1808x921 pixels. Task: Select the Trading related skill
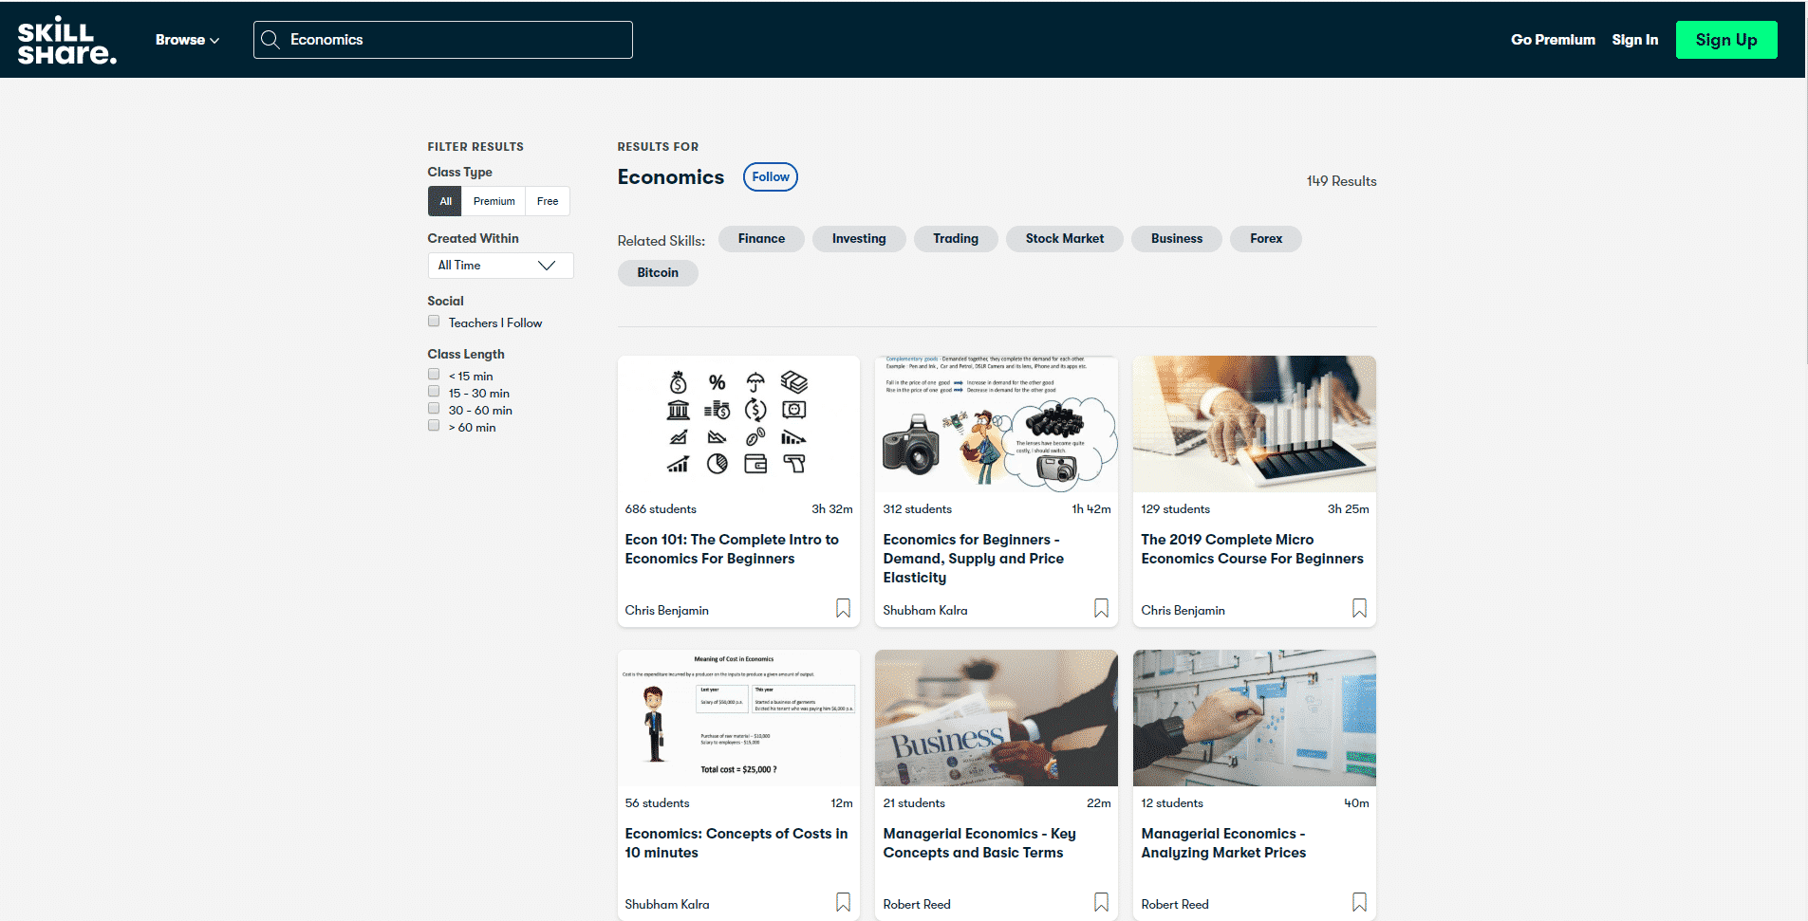955,239
